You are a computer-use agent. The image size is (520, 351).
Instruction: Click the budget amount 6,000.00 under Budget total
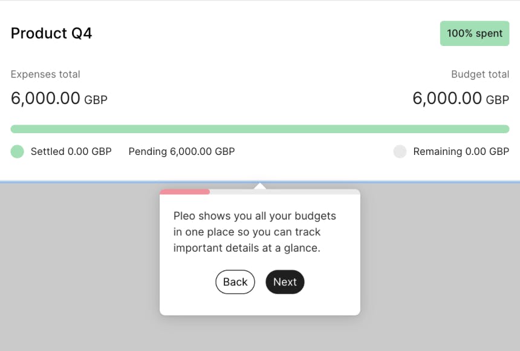[x=447, y=98]
